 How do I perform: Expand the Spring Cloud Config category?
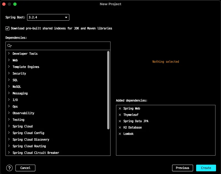click(x=9, y=133)
